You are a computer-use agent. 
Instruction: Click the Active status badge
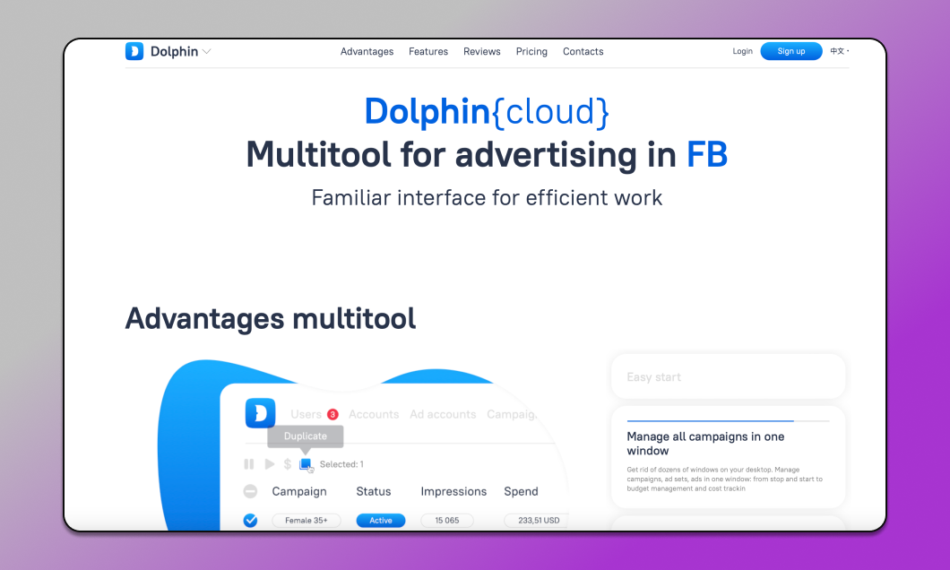coord(381,521)
